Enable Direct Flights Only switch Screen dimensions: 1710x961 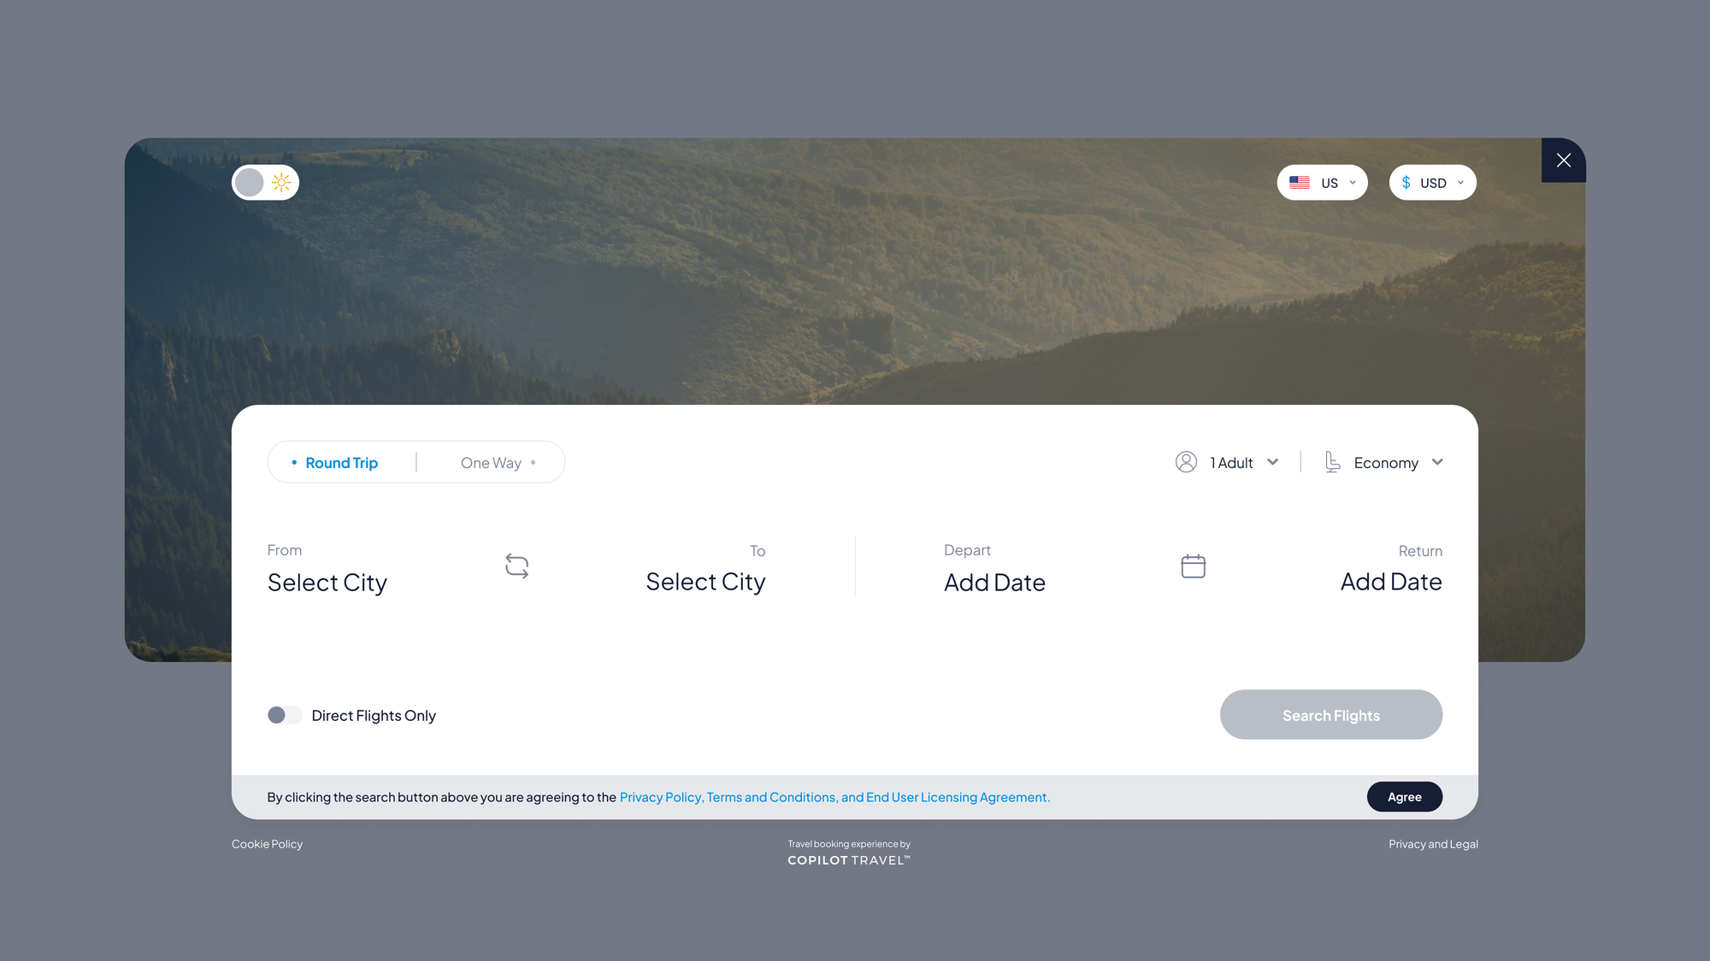285,715
